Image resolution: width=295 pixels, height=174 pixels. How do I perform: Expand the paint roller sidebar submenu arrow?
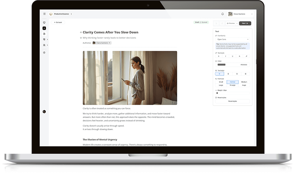47,40
